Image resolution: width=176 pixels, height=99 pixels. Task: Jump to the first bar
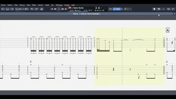tap(52, 9)
